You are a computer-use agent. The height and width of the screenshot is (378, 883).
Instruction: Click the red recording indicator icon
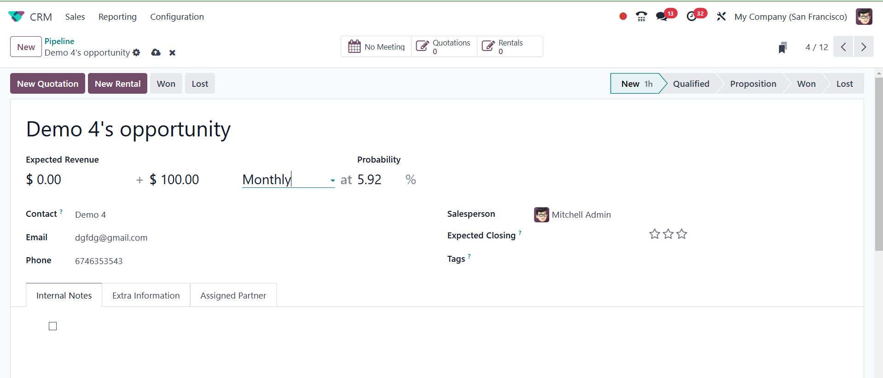tap(623, 17)
